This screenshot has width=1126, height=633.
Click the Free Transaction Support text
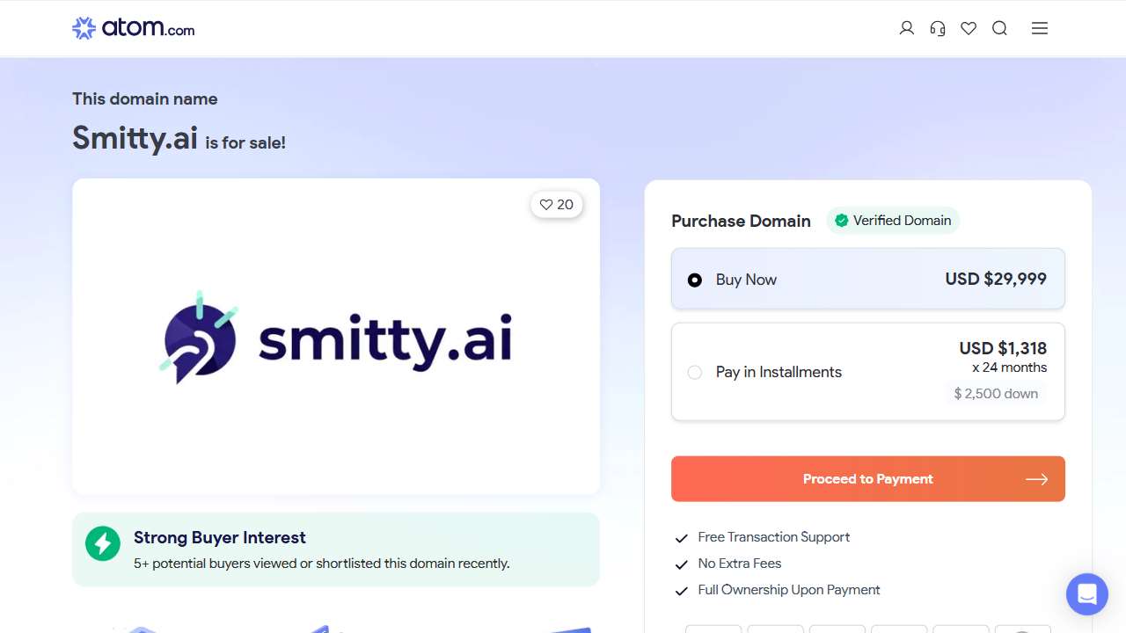pos(773,537)
